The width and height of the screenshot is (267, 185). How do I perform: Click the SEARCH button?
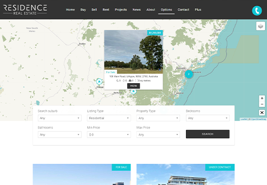(x=208, y=134)
